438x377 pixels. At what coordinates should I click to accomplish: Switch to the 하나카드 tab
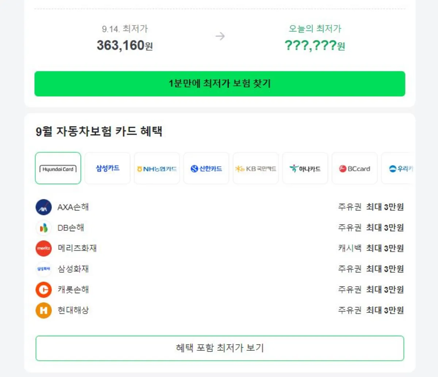[x=305, y=168]
